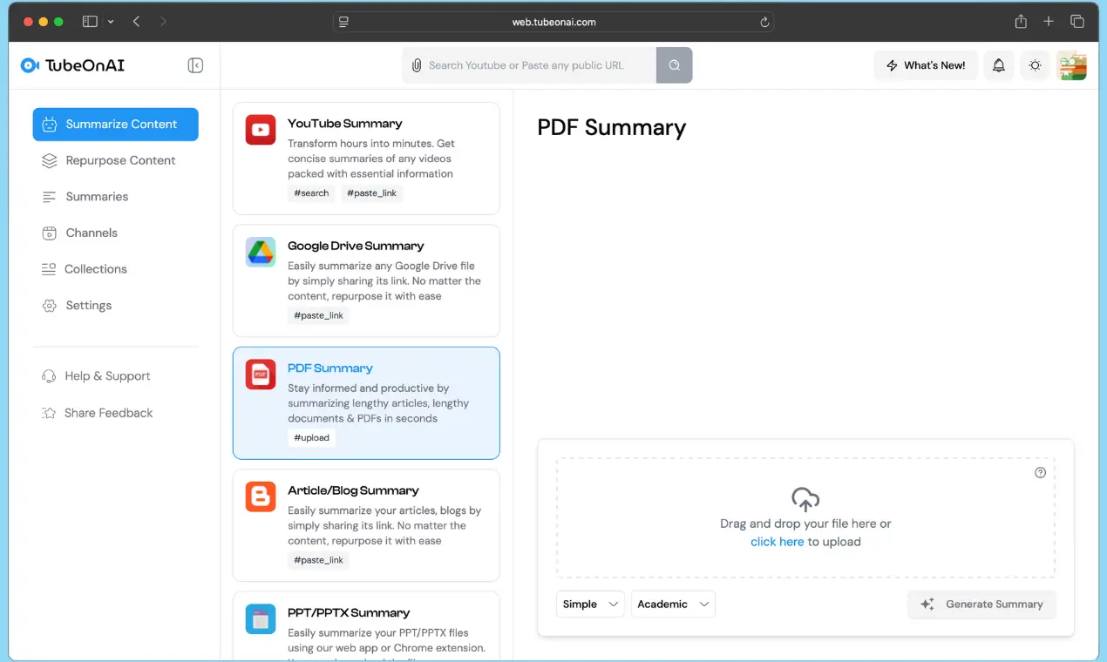Click the #upload tag on PDF card
This screenshot has height=662, width=1107.
[311, 438]
